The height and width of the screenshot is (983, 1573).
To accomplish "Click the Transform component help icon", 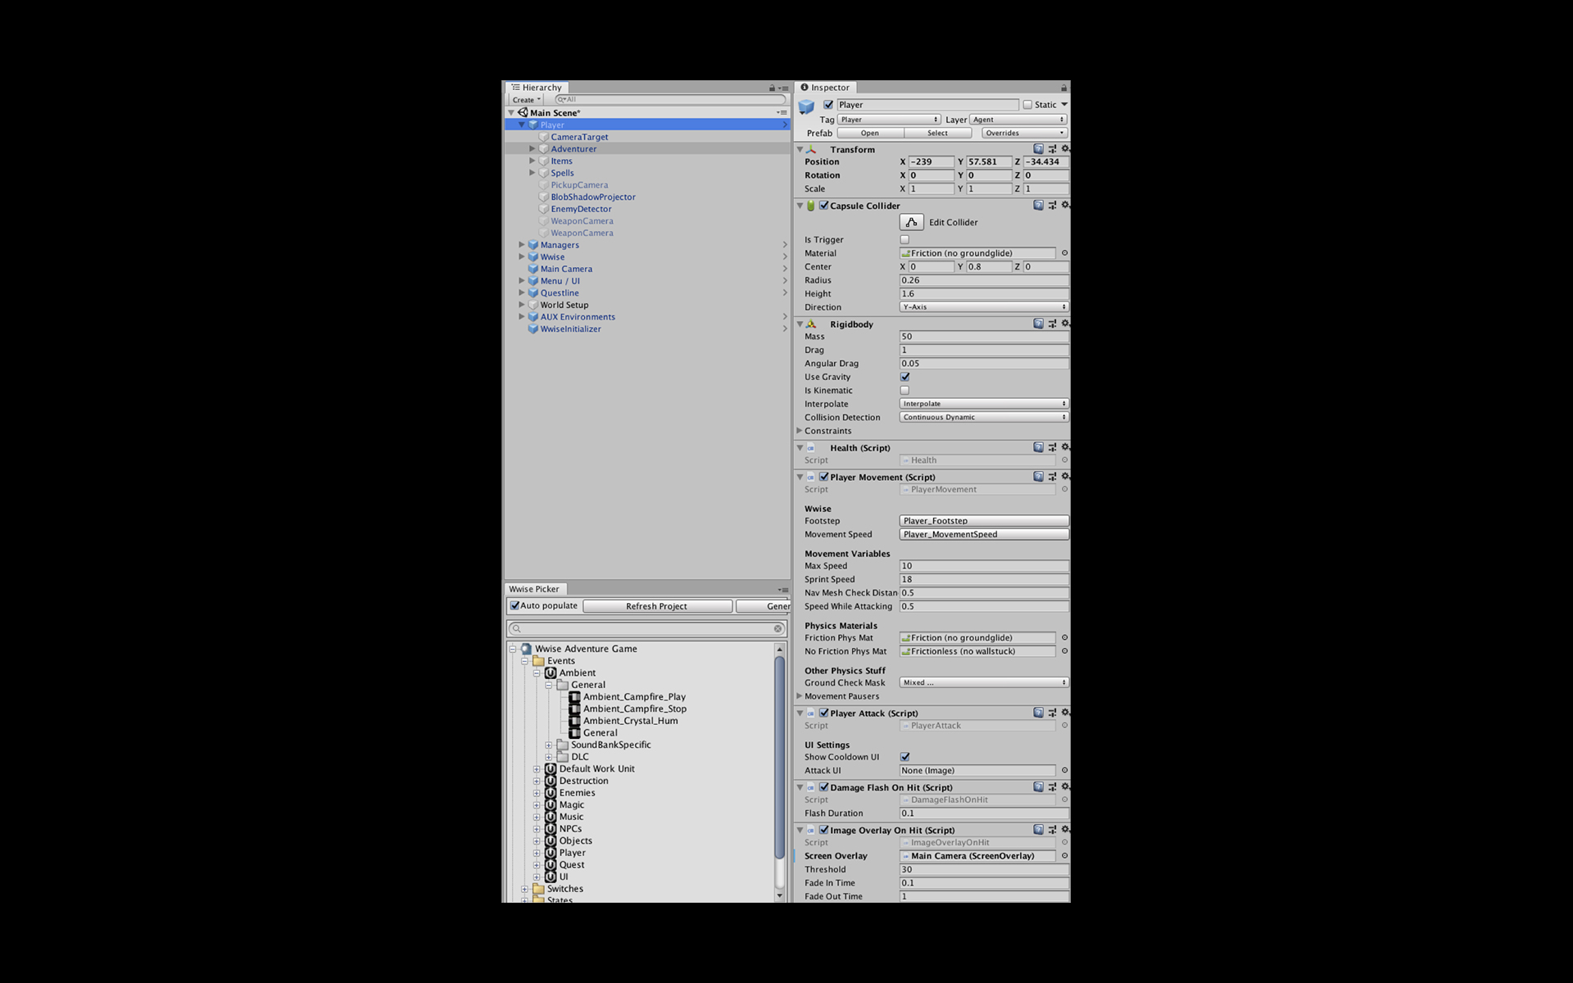I will [1038, 149].
